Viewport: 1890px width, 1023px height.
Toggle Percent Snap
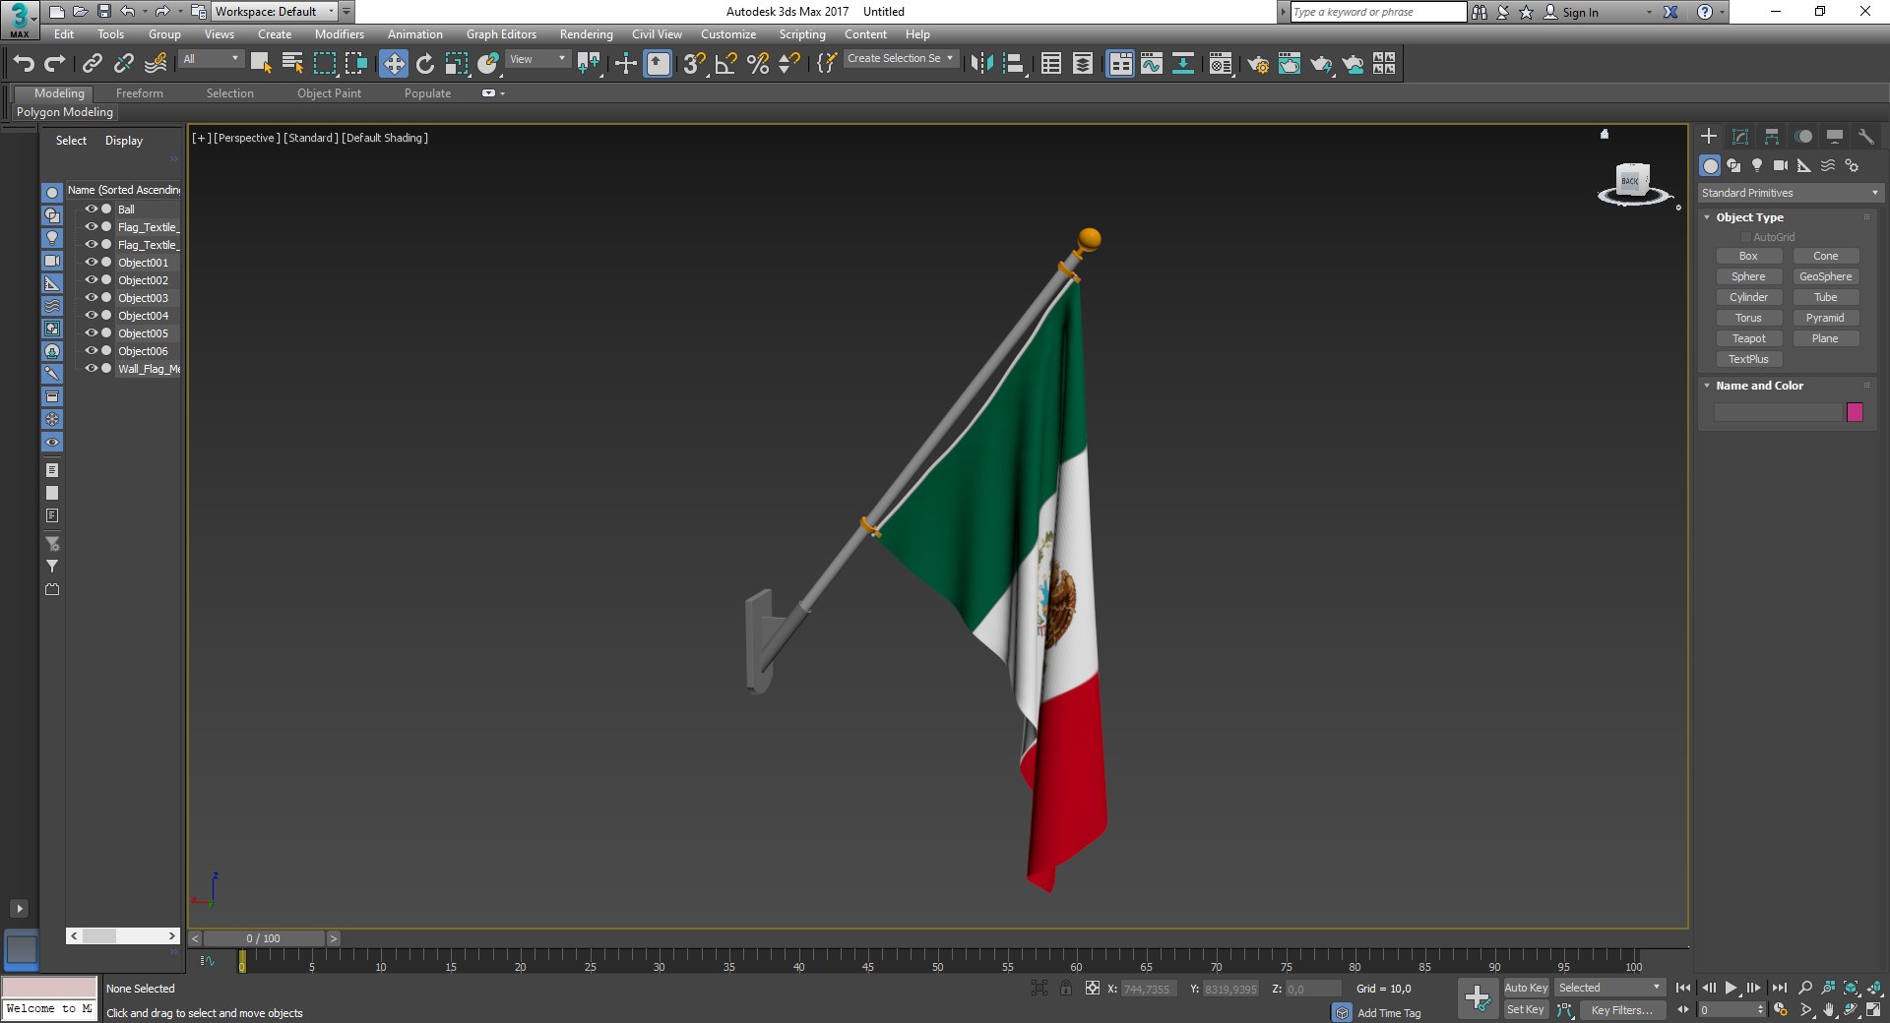pyautogui.click(x=758, y=64)
